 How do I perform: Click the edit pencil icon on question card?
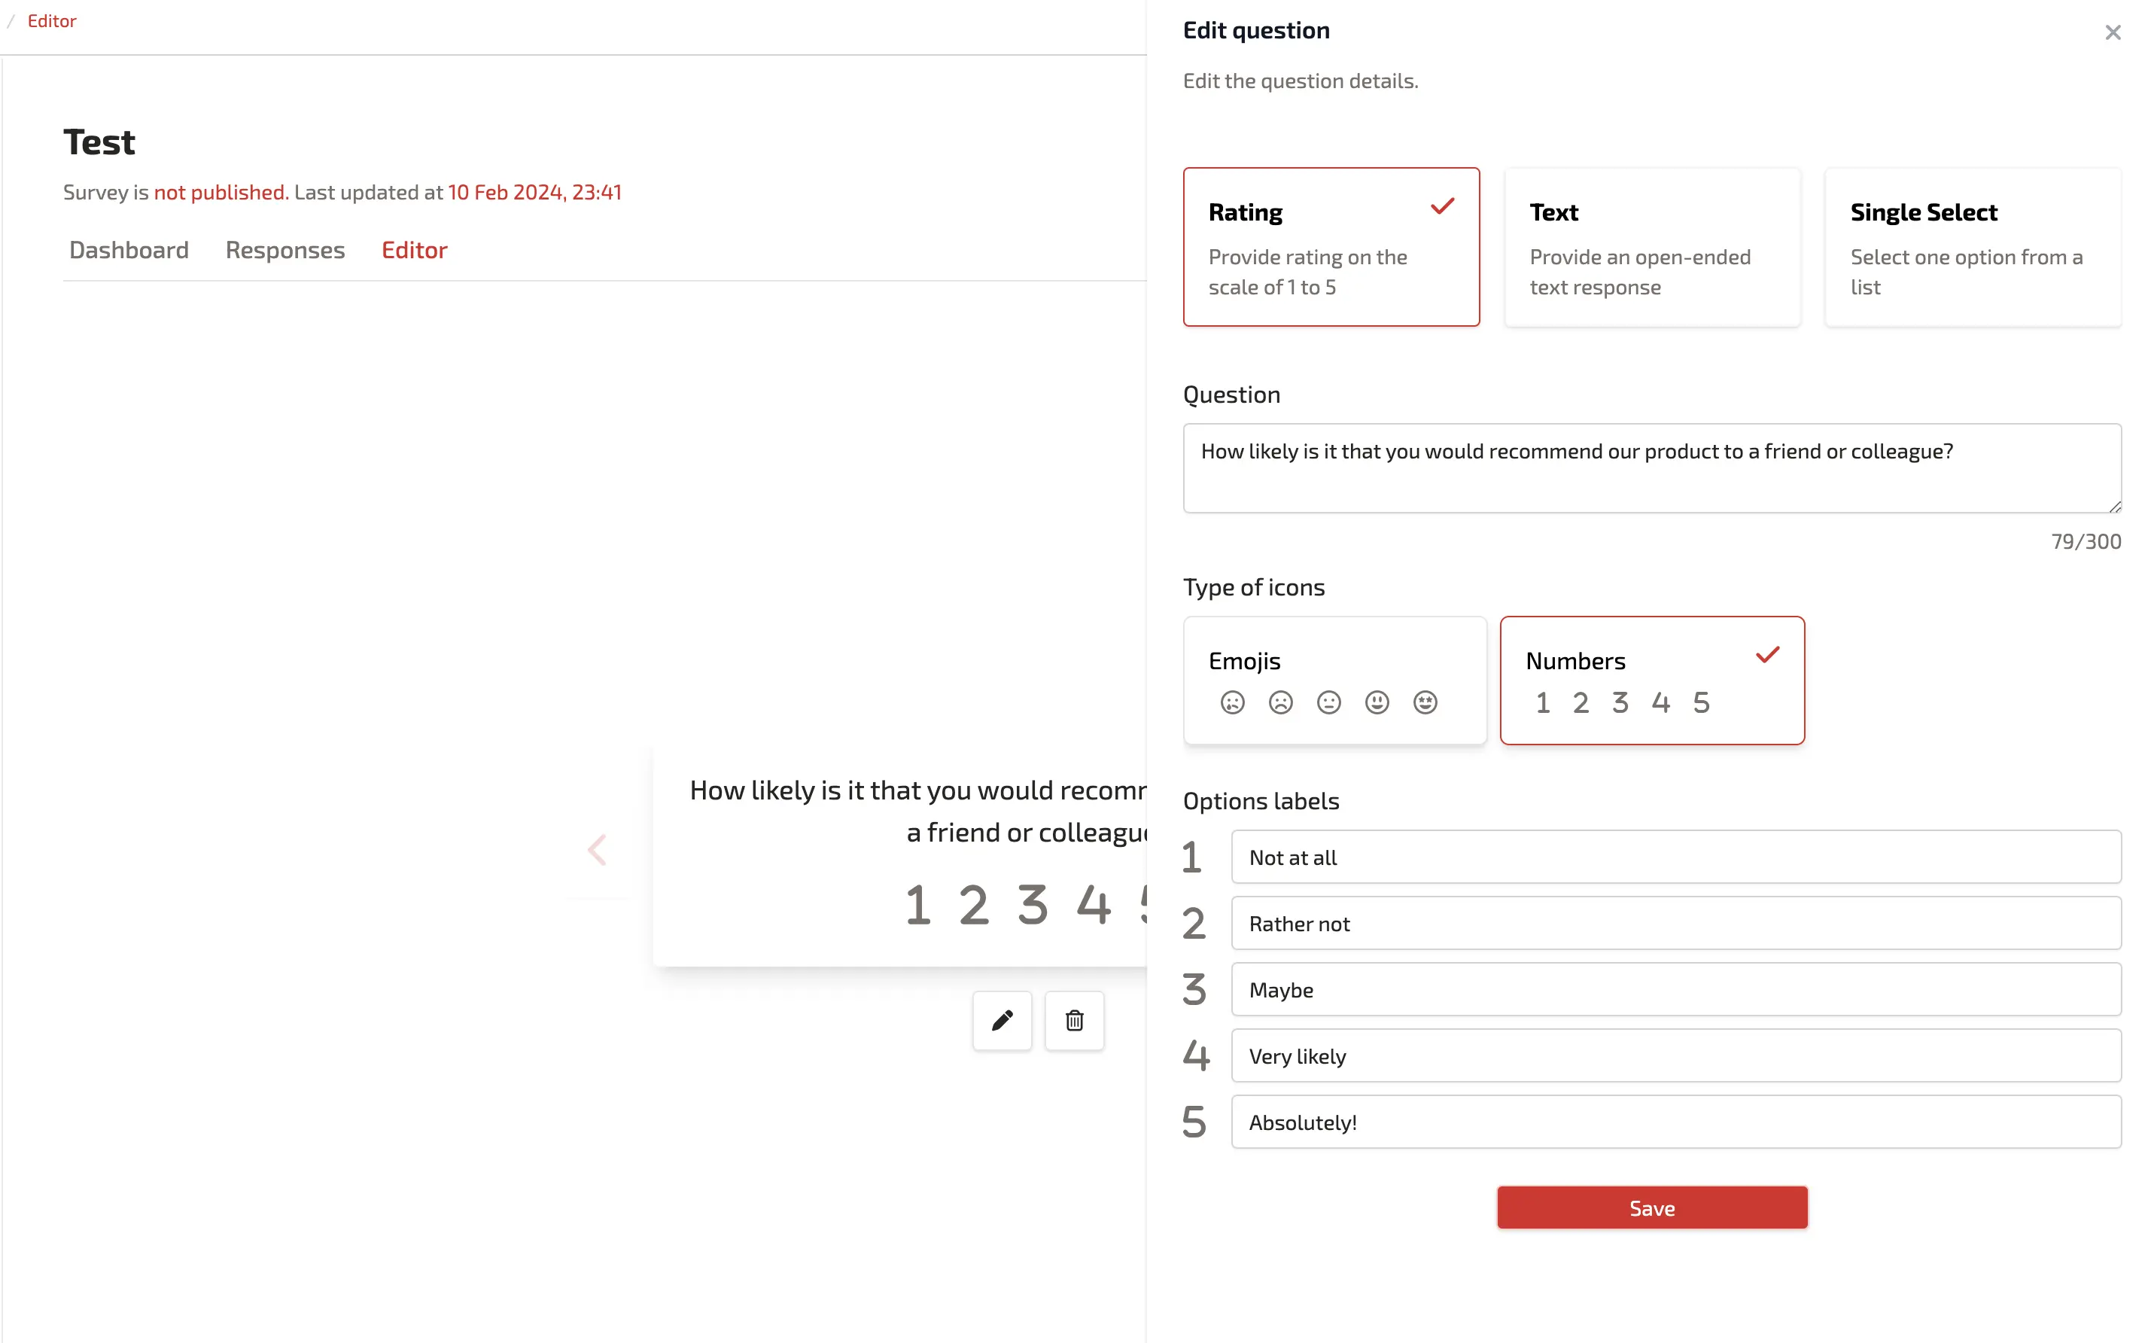(x=1002, y=1019)
